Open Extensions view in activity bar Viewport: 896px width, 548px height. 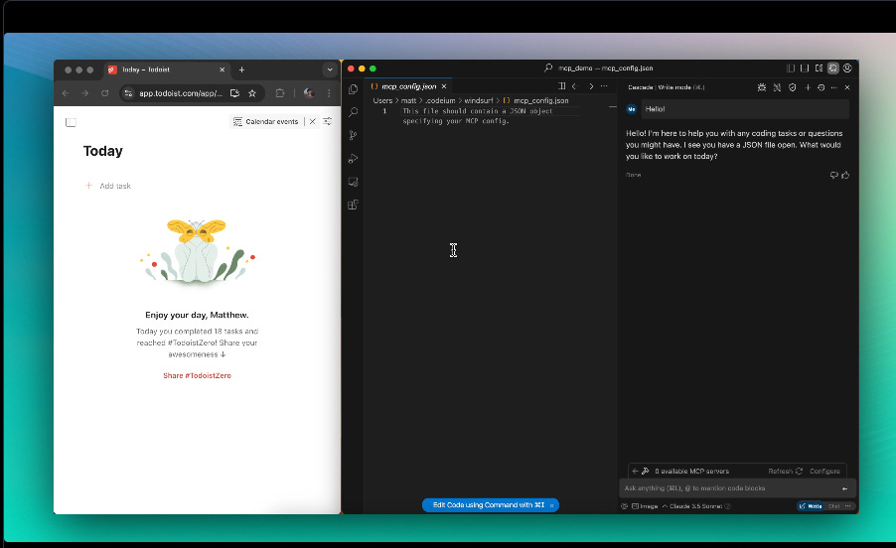354,205
